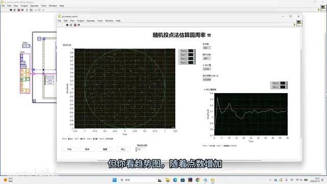
Task: Toggle retain wire values in Block Diagram toolbar
Action: (31, 10)
